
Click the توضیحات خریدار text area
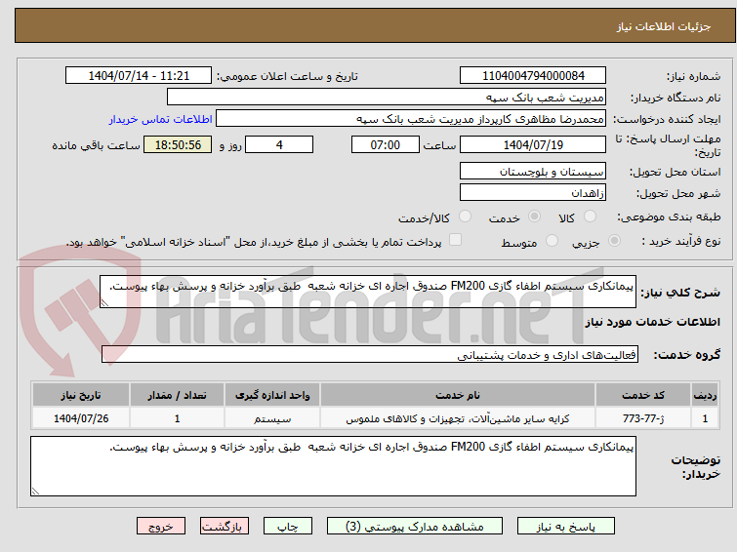coord(333,466)
